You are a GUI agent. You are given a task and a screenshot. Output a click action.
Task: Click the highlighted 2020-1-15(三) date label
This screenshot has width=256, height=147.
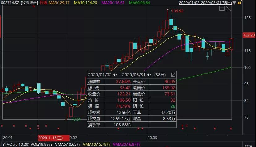(x=54, y=138)
